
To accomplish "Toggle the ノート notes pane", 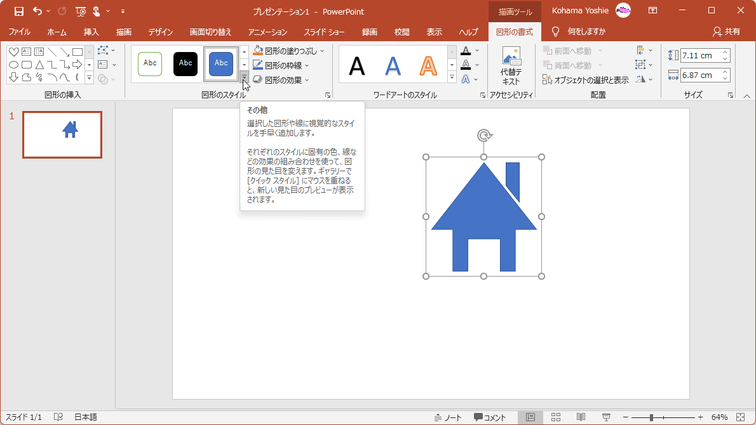I will click(x=448, y=417).
